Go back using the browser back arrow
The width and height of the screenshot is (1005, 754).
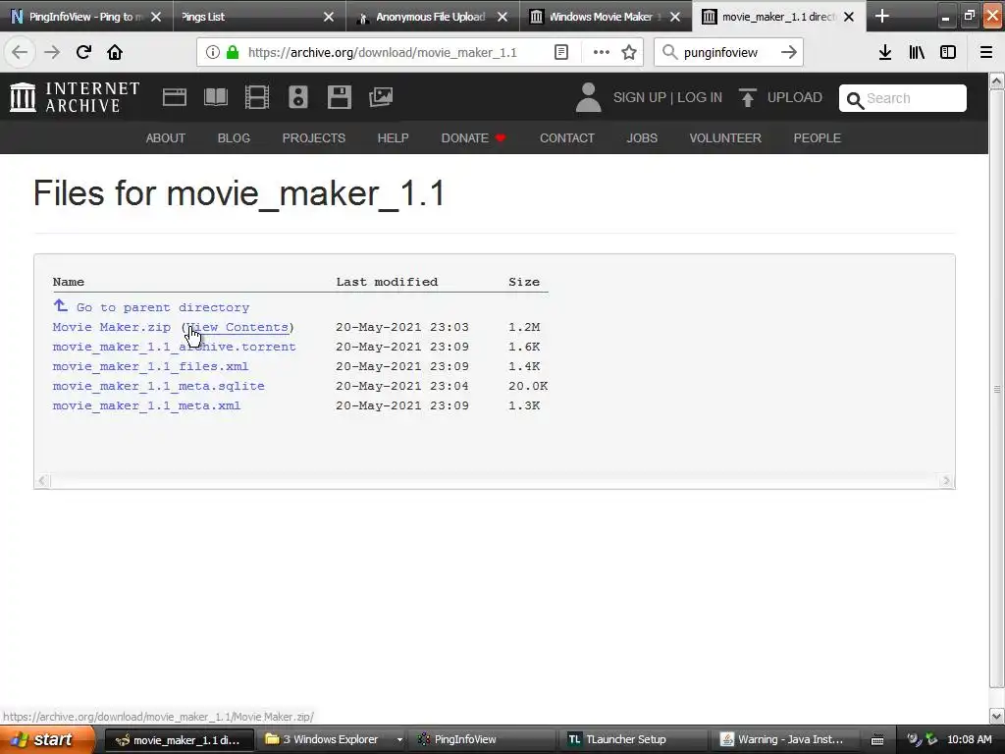coord(20,52)
